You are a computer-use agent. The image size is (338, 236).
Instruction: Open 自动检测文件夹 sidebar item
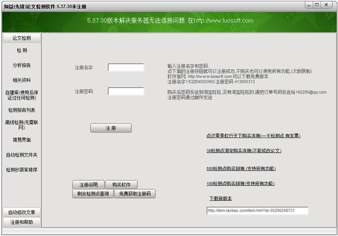(x=21, y=155)
